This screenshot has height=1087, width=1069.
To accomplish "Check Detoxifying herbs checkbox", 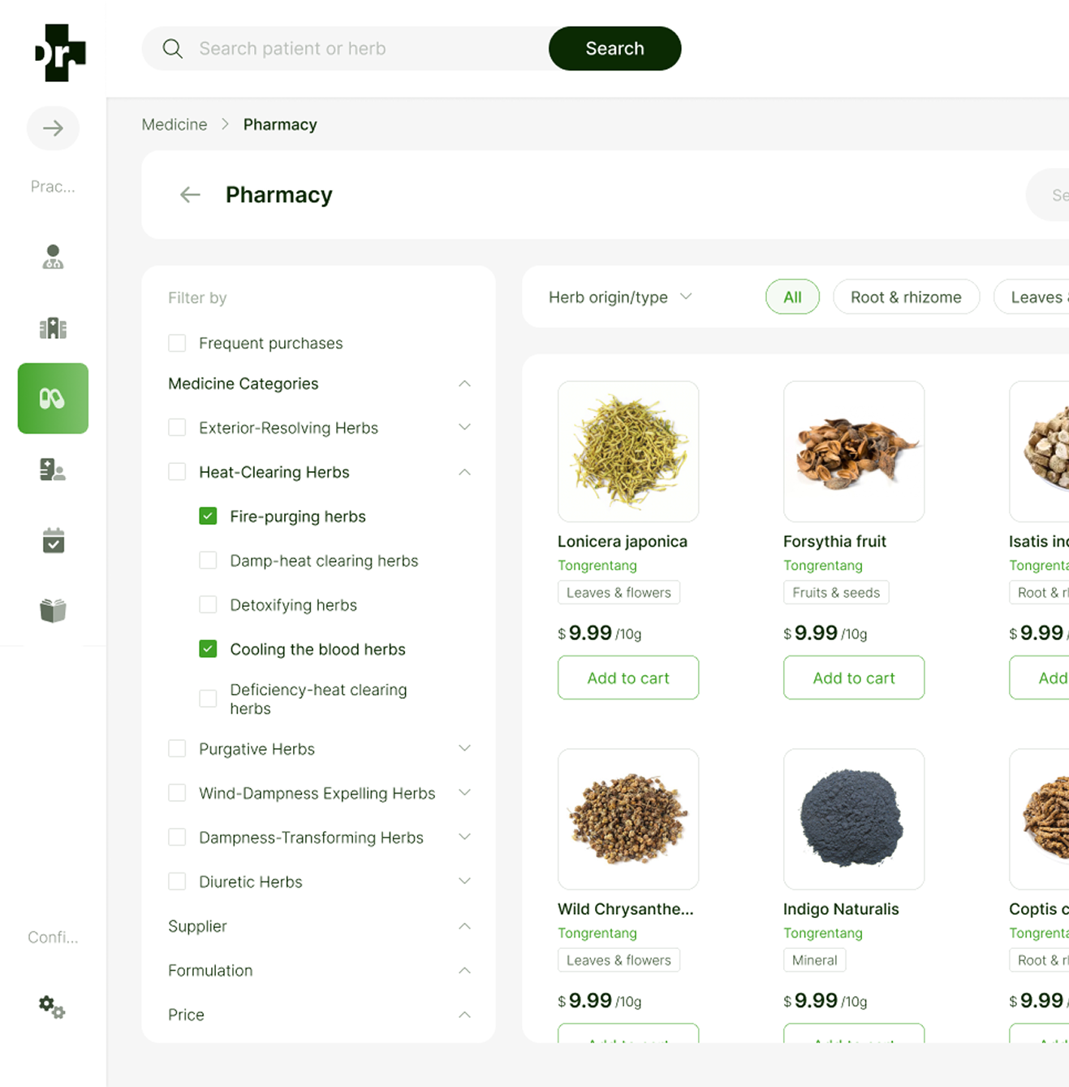I will 208,604.
